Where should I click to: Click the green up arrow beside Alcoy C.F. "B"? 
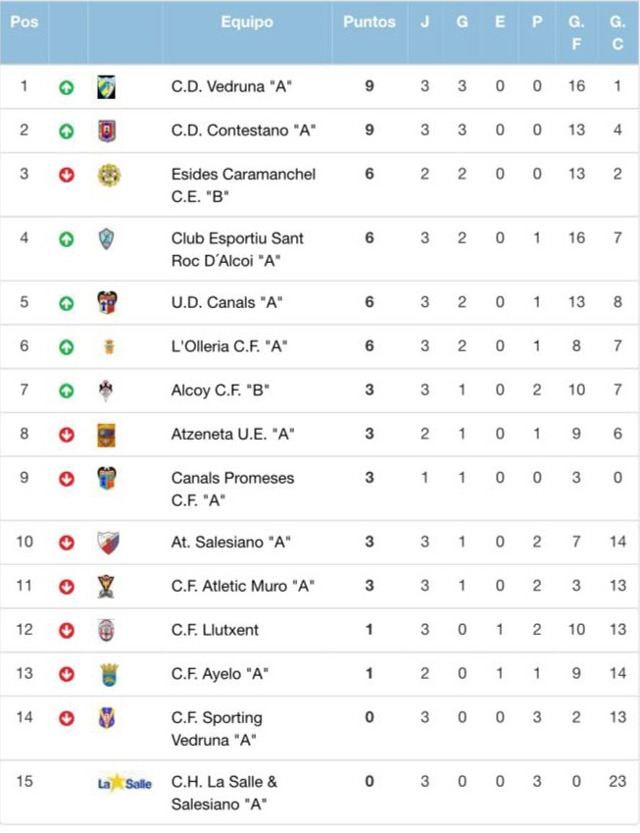67,390
